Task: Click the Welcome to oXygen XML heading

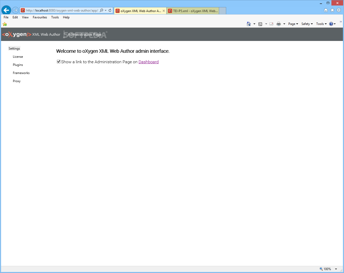Action: click(113, 51)
